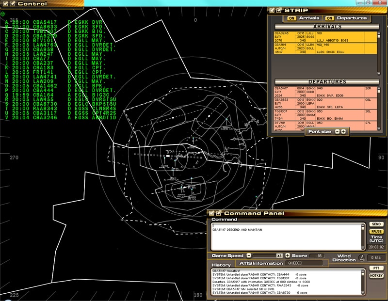Click the SEND button

[x=376, y=224]
